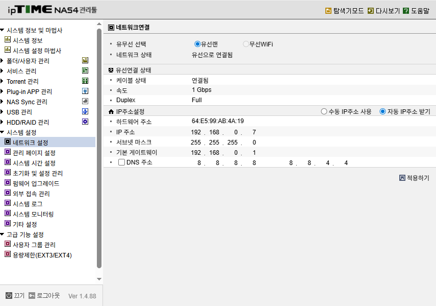436x306 pixels.
Task: Click the 도움말 help icon
Action: (406, 11)
